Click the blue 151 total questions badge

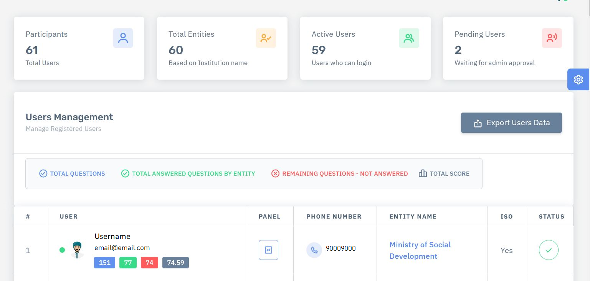point(104,263)
